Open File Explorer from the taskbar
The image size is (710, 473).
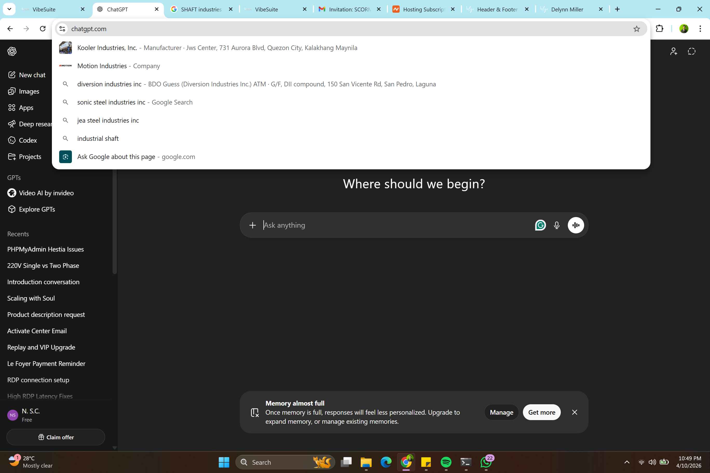[366, 462]
